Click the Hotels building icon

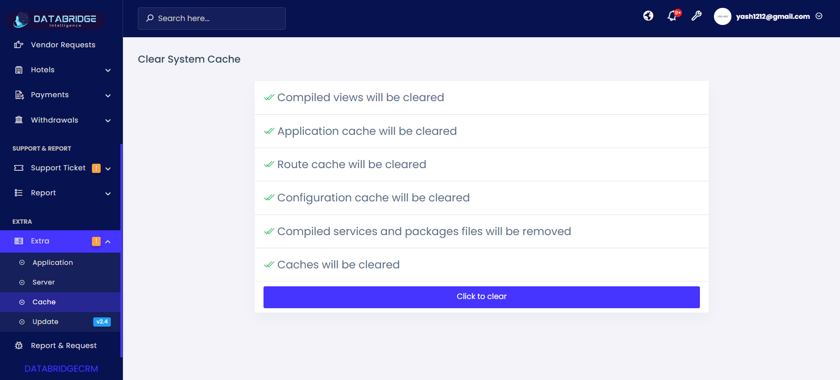pyautogui.click(x=19, y=70)
